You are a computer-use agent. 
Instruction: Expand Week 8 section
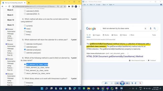10,10
